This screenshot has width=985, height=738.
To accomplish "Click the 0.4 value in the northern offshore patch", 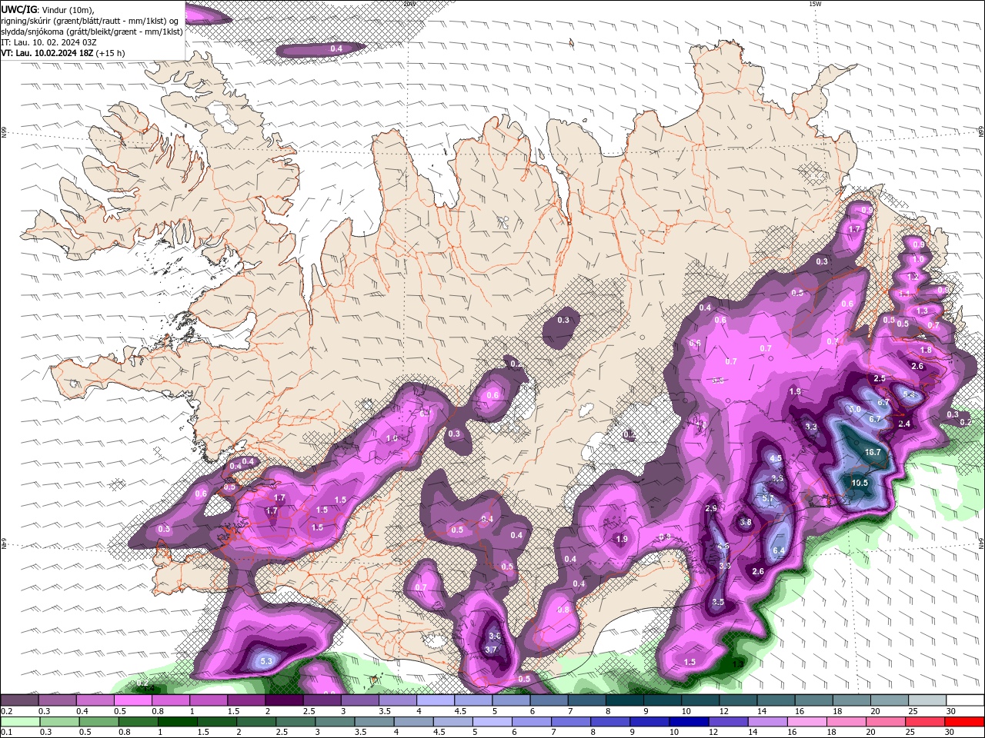I will tap(336, 49).
